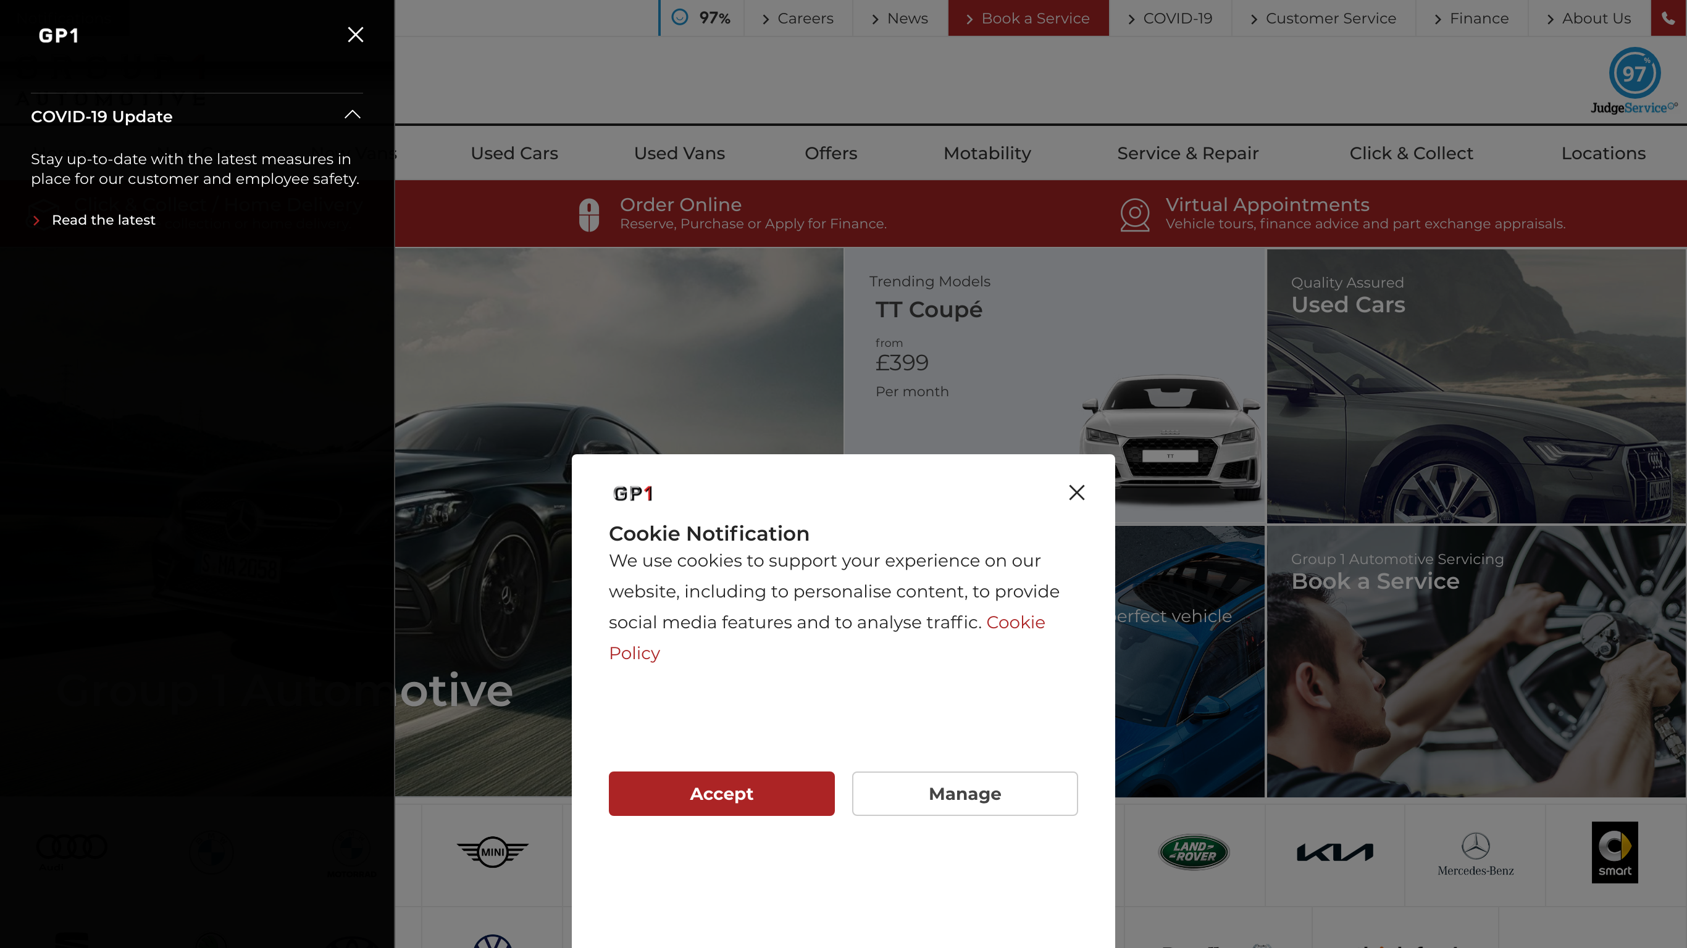Click the Order Online mouse icon
Image resolution: width=1687 pixels, height=948 pixels.
[588, 215]
